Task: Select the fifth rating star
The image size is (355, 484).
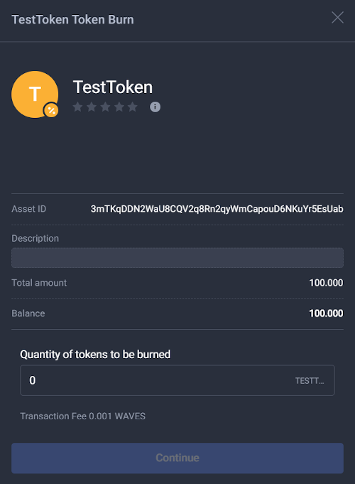Action: point(133,107)
